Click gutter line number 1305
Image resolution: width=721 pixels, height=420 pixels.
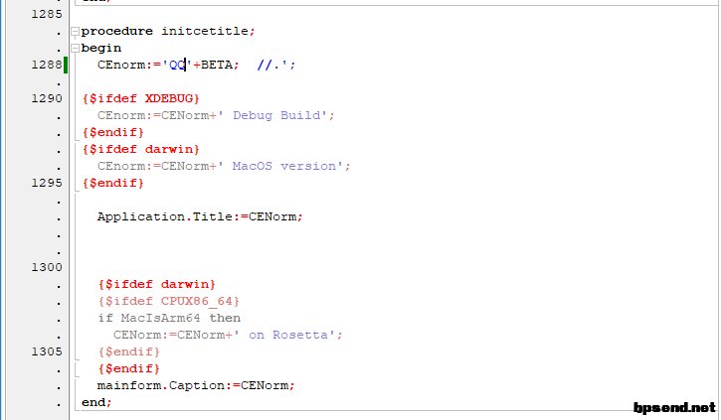click(x=47, y=351)
